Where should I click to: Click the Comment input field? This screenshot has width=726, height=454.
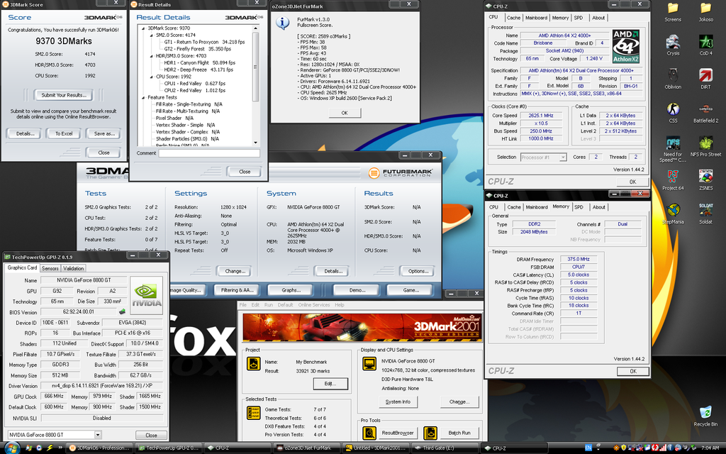point(209,153)
